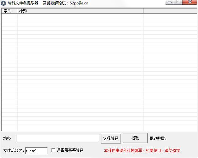Click the 提取 button
The width and height of the screenshot is (198, 158).
click(135, 138)
